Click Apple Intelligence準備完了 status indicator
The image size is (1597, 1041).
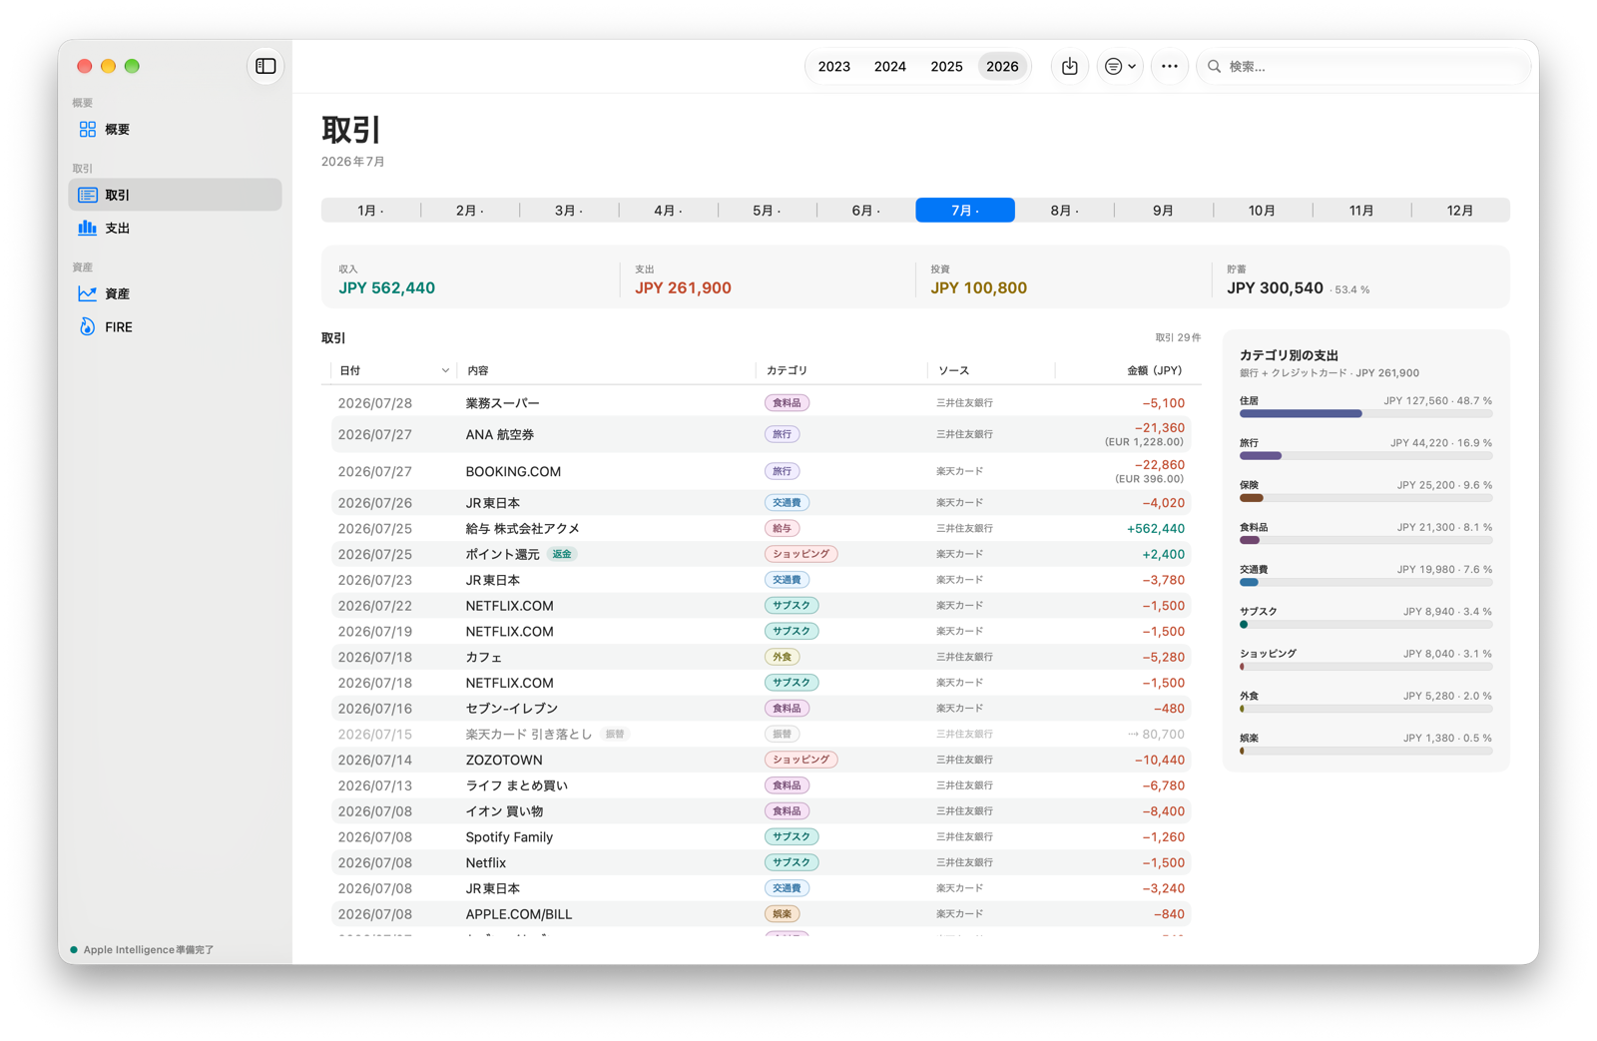[x=143, y=950]
